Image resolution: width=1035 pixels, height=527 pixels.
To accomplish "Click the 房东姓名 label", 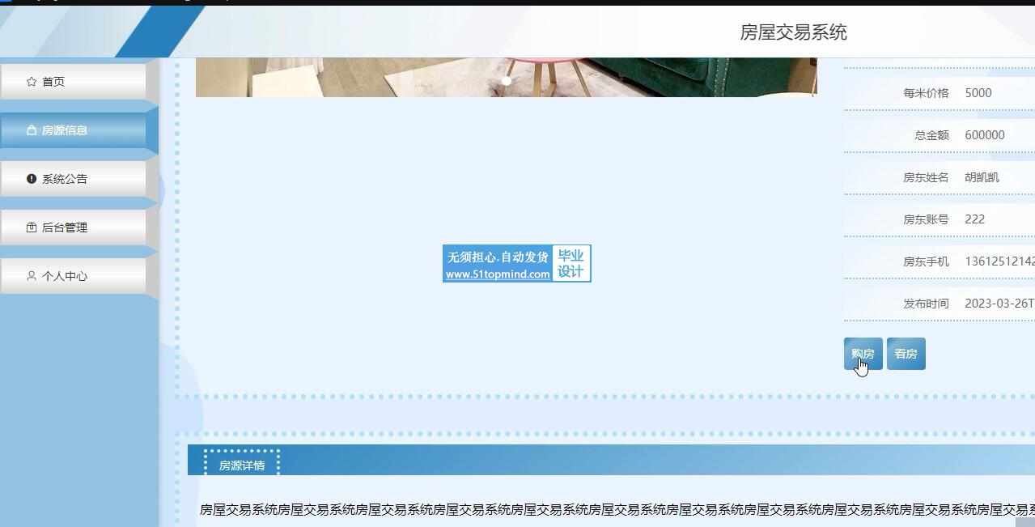I will click(926, 177).
